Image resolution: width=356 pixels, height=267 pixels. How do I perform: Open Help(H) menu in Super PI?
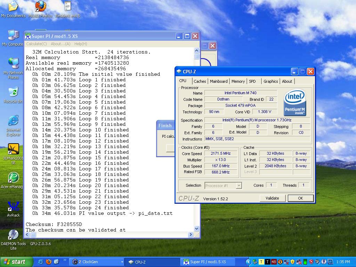(x=81, y=44)
